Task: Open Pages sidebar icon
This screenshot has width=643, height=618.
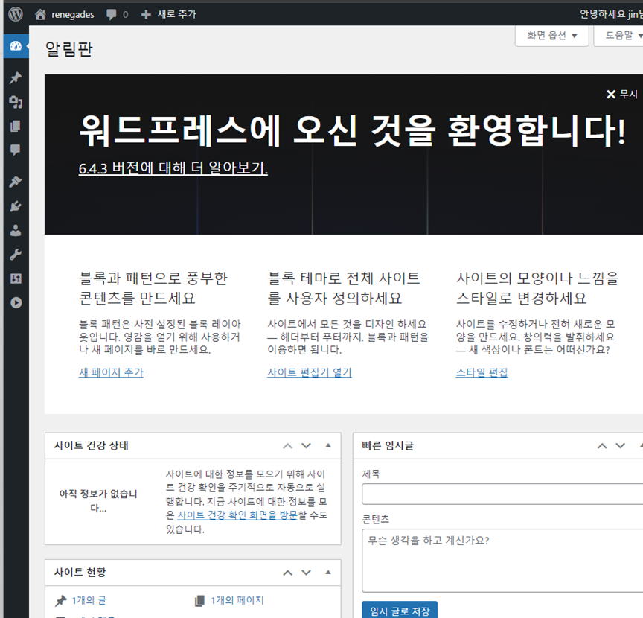Action: pos(16,126)
